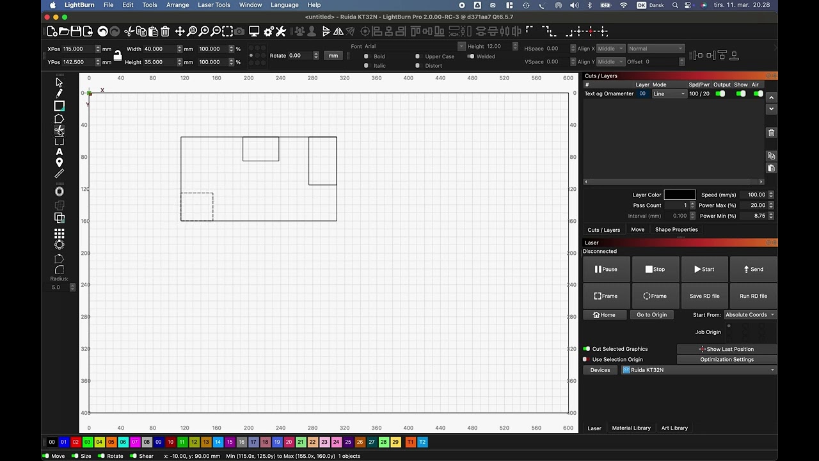Select the Rectangle drawing tool
The height and width of the screenshot is (461, 819).
pyautogui.click(x=59, y=106)
